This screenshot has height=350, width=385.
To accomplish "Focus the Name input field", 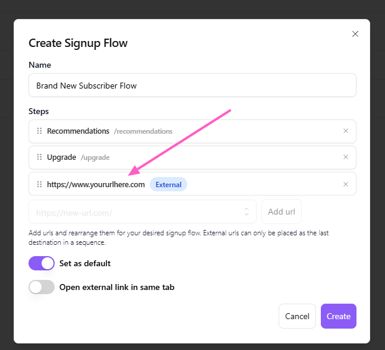I will pyautogui.click(x=192, y=85).
